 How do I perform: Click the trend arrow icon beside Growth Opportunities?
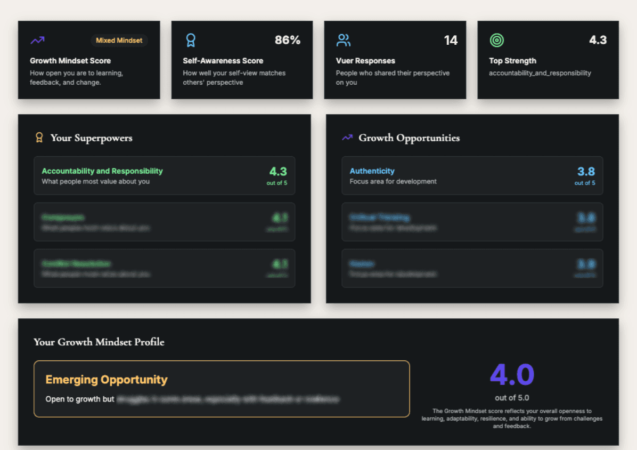[x=347, y=138]
